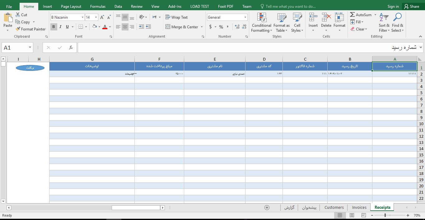
Task: Click the Delete cells icon
Action: [326, 17]
